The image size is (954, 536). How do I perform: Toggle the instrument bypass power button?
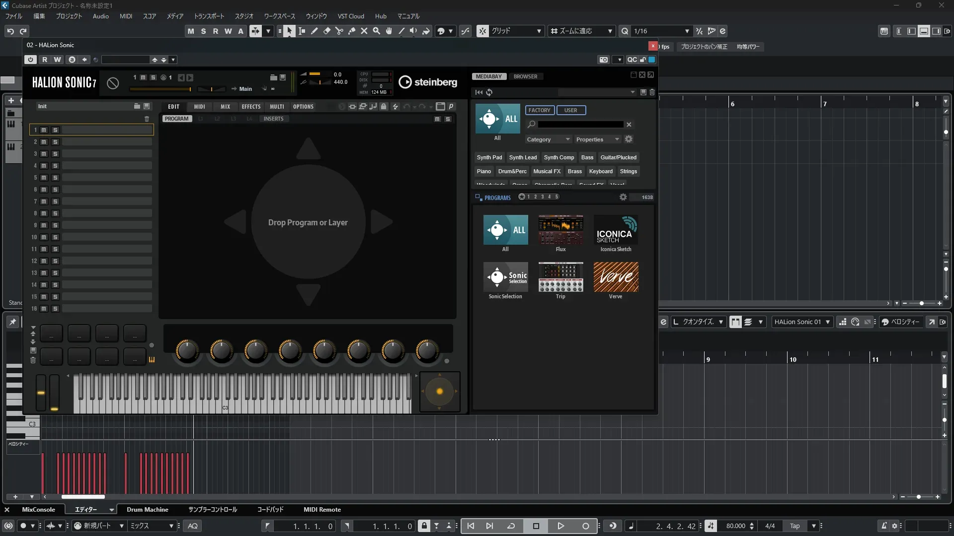(x=31, y=60)
